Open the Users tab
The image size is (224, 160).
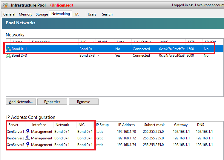[x=92, y=14]
